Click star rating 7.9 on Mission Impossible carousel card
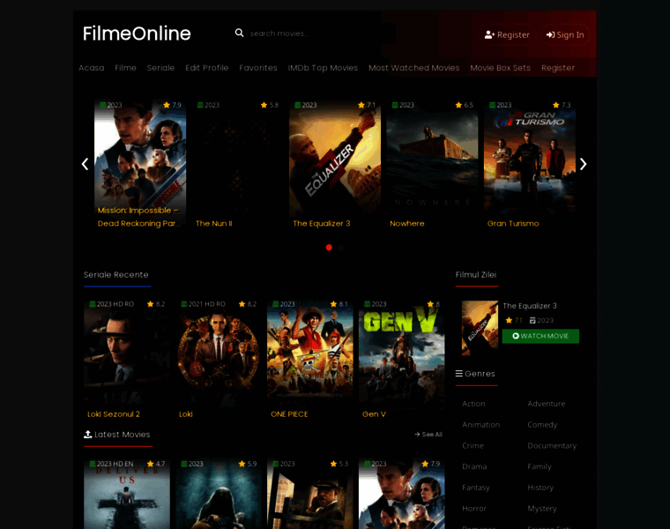The width and height of the screenshot is (670, 529). 172,105
